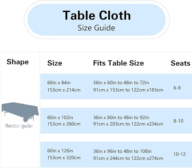
Task: Click the "Seats" column header
Action: [180, 63]
